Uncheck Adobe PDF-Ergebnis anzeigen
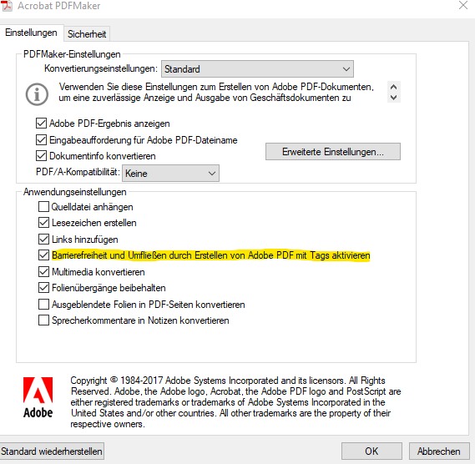This screenshot has height=464, width=475. pos(41,124)
